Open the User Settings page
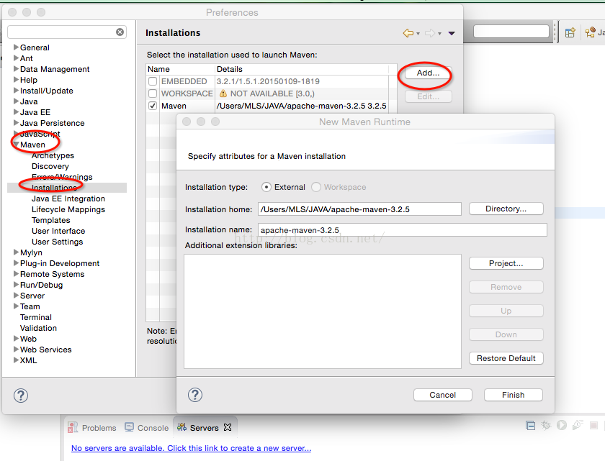 (x=57, y=242)
